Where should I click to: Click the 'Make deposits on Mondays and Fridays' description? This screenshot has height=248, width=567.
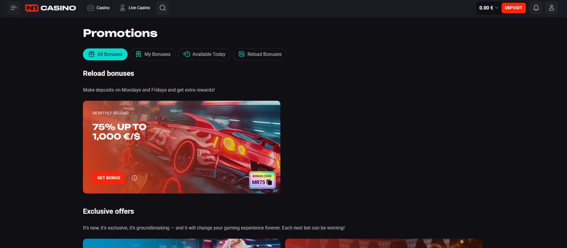point(149,90)
